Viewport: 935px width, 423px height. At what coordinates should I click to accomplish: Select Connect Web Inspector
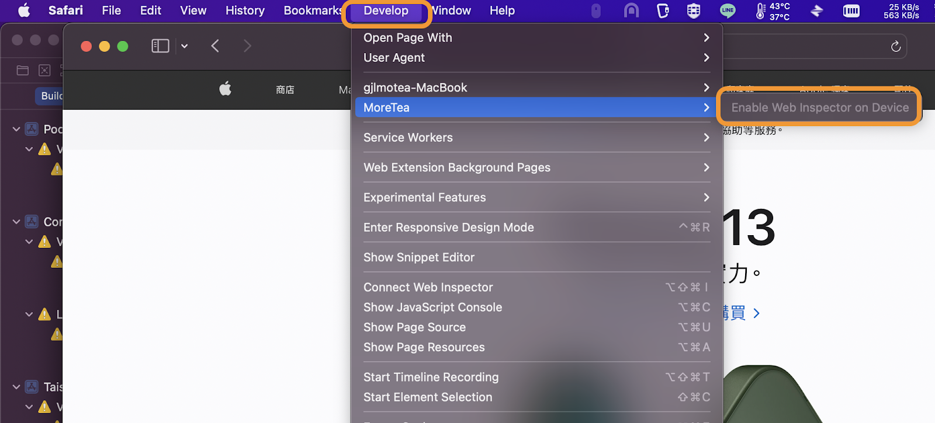pos(536,287)
